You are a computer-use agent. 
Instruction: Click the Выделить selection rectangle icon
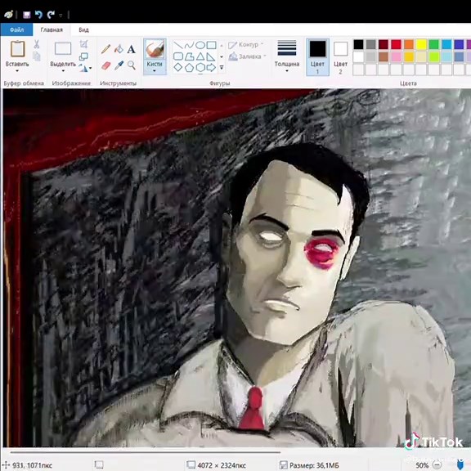(x=63, y=48)
